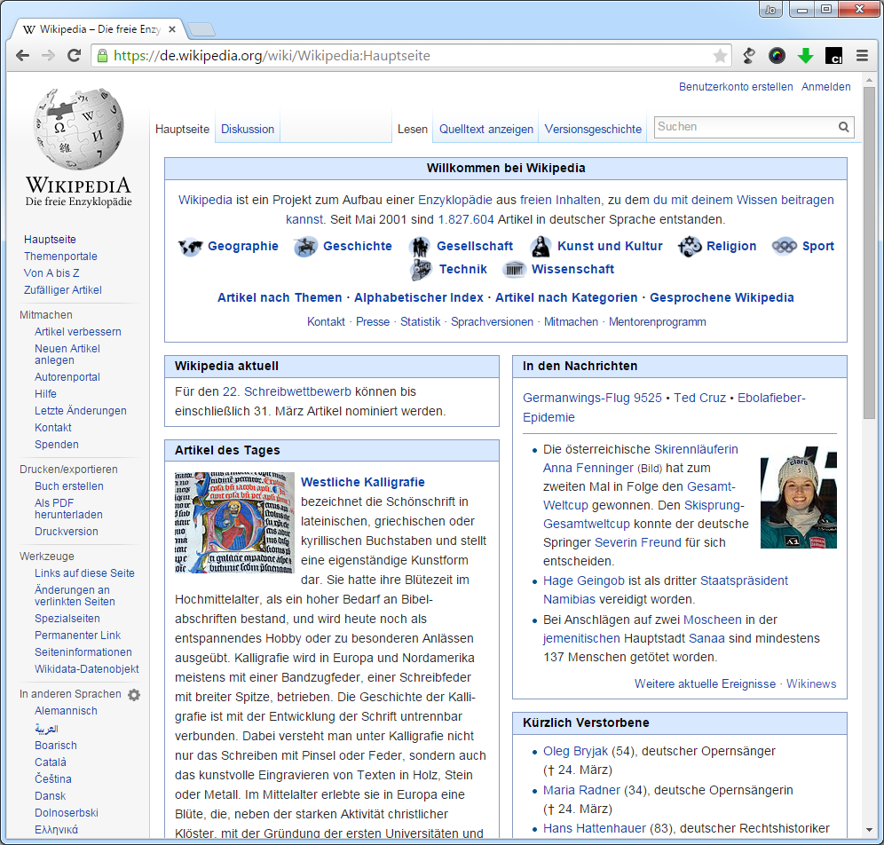
Task: Click the Severin Freund link
Action: click(x=637, y=542)
